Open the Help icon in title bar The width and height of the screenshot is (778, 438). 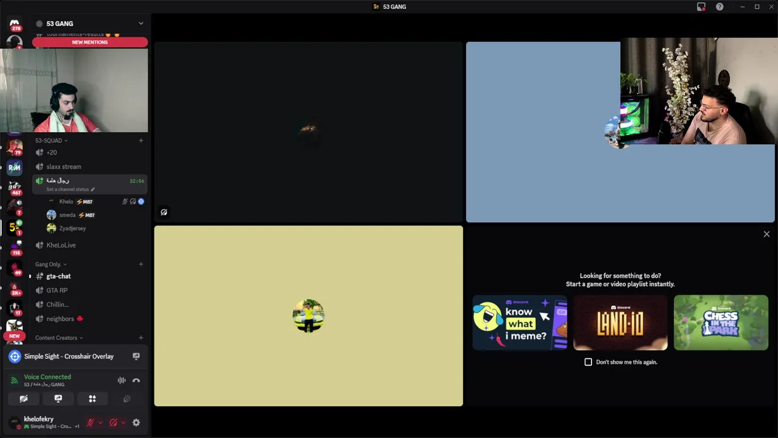tap(720, 7)
